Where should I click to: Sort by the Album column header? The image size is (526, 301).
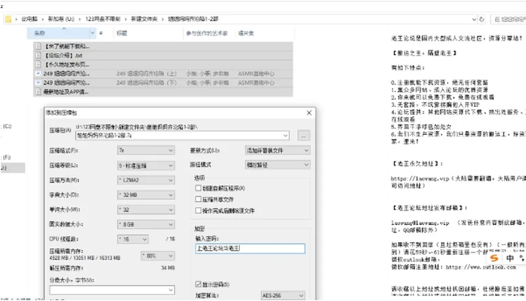(x=265, y=33)
